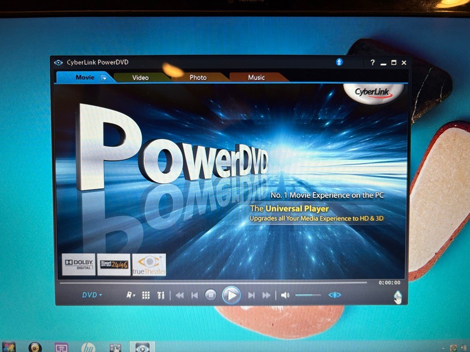The height and width of the screenshot is (352, 470).
Task: Fast forward using the double-right arrow button
Action: tap(266, 296)
